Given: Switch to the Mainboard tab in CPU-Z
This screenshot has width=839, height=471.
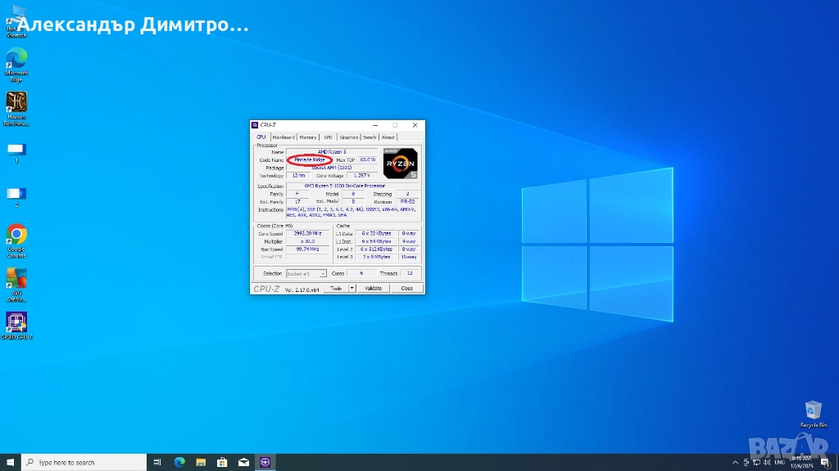Looking at the screenshot, I should pyautogui.click(x=283, y=137).
